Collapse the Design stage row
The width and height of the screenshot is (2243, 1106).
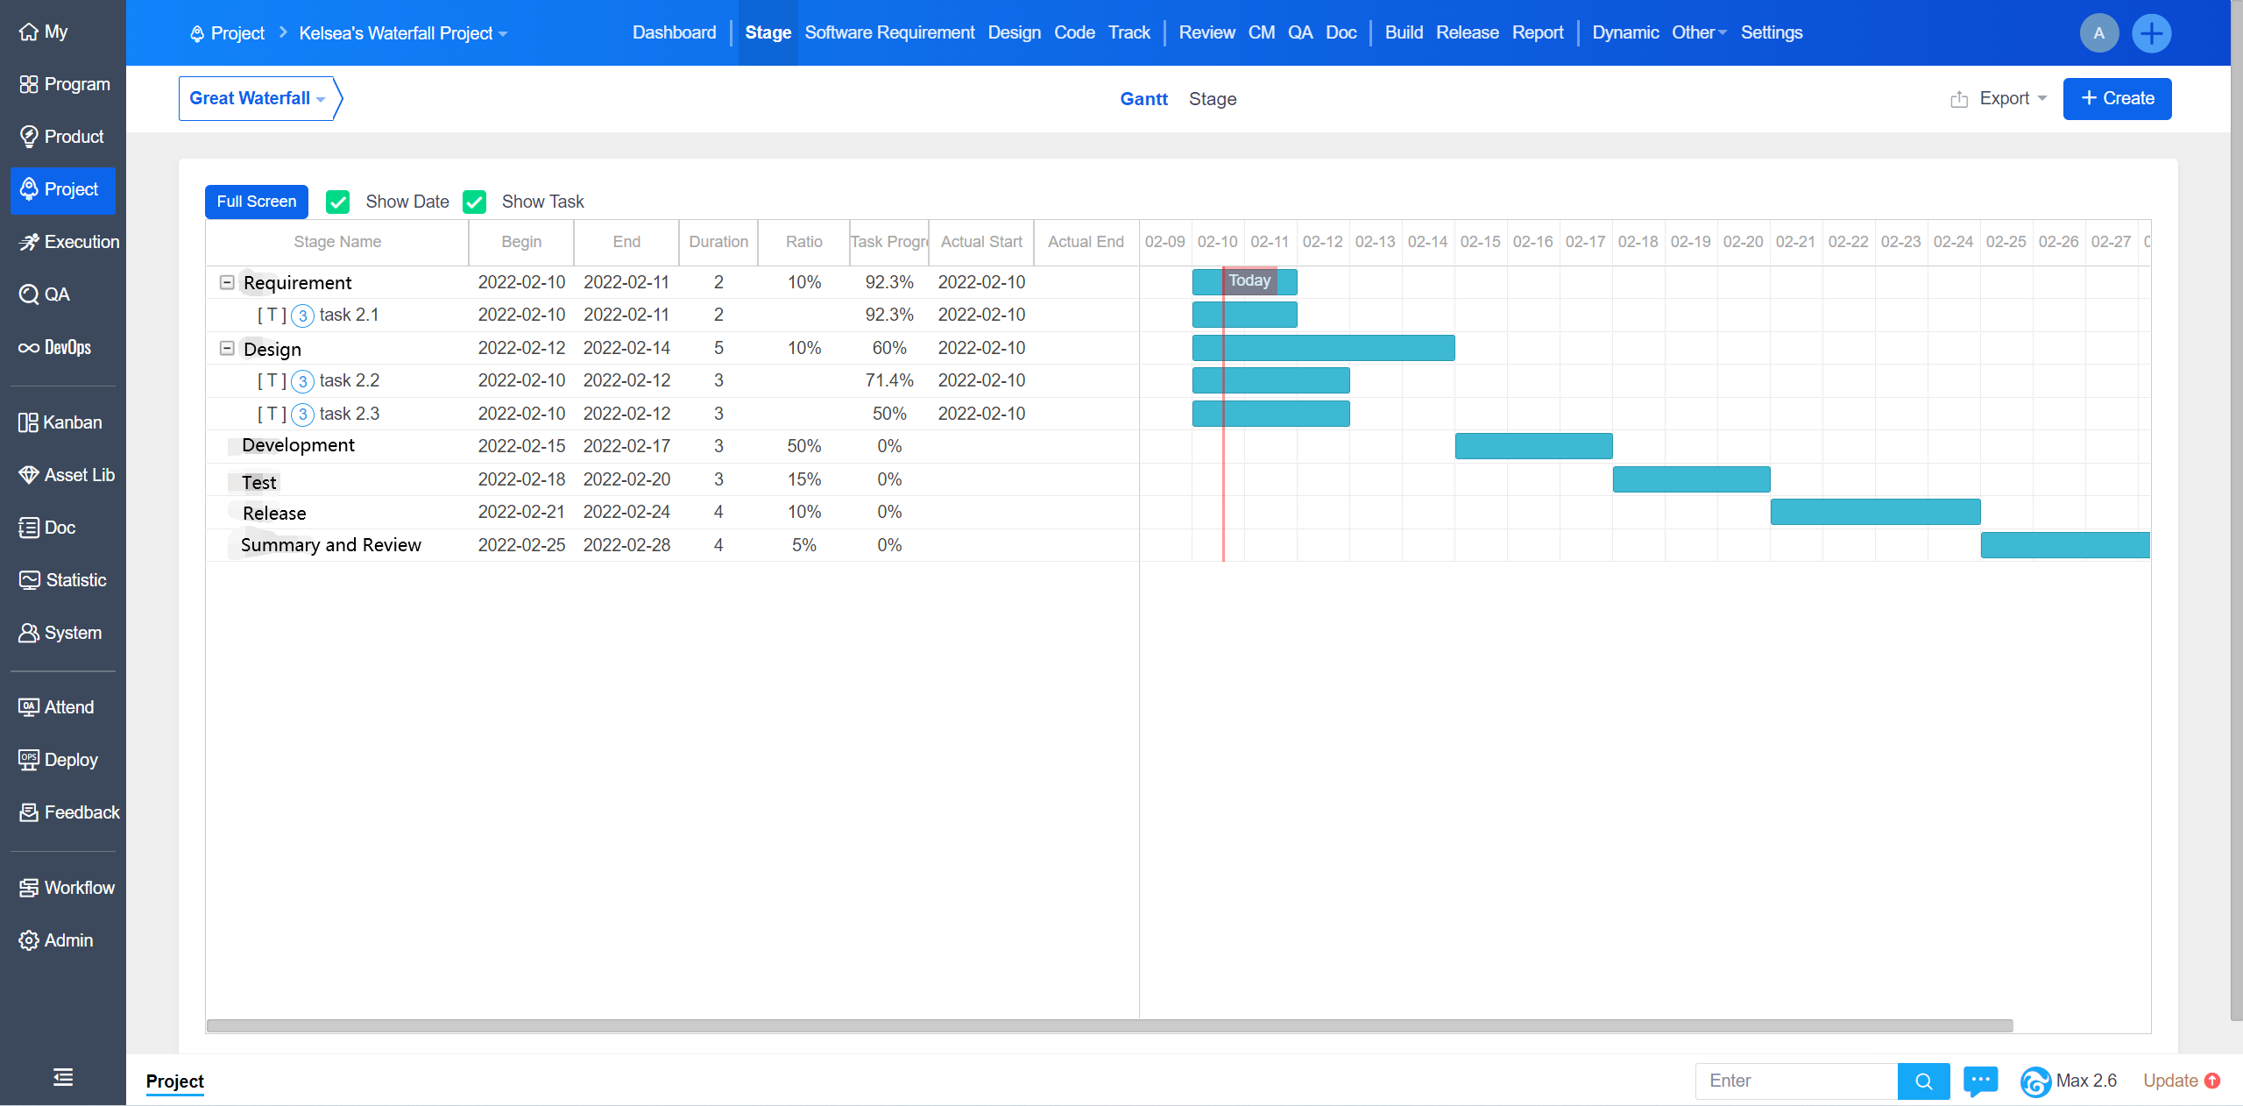click(227, 348)
